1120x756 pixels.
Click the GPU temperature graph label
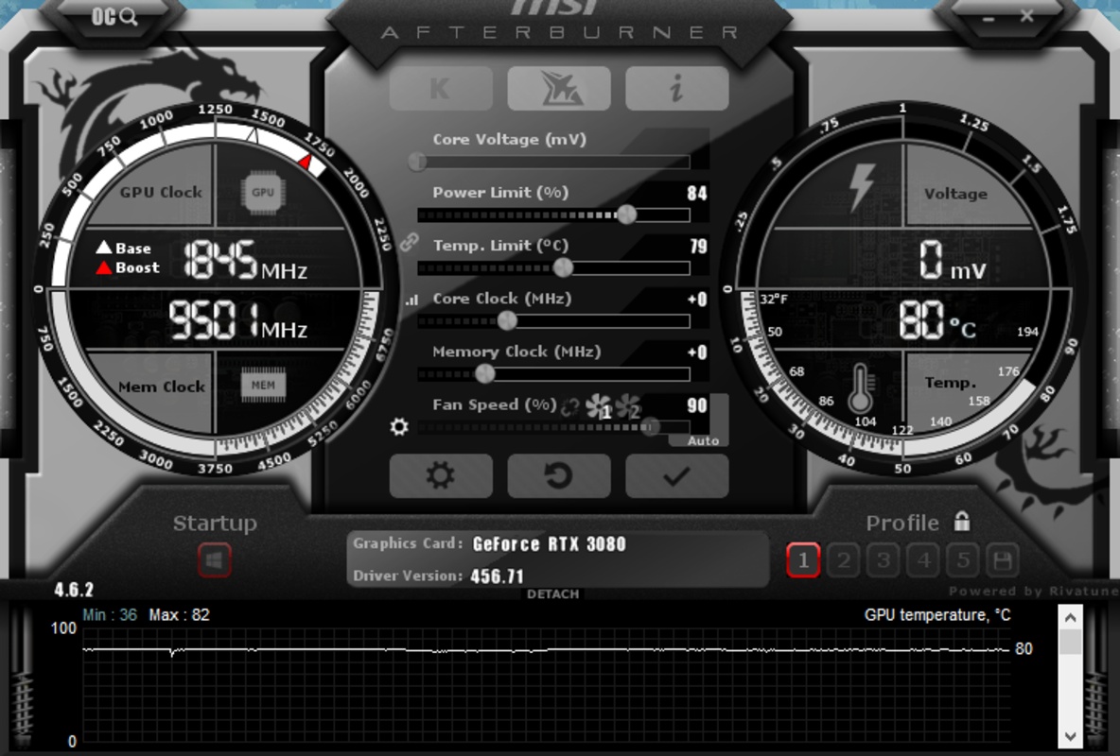tap(937, 615)
